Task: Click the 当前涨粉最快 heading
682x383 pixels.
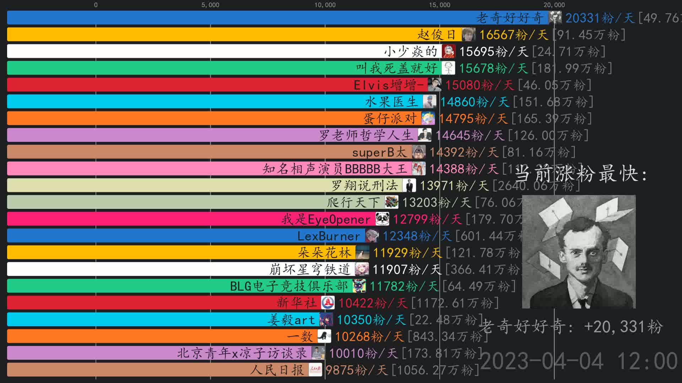Action: coord(582,174)
